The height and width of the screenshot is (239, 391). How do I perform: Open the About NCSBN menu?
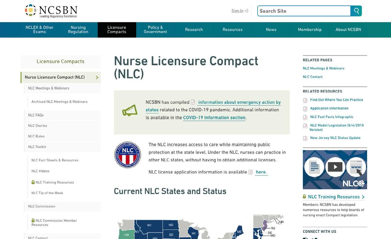(x=348, y=30)
